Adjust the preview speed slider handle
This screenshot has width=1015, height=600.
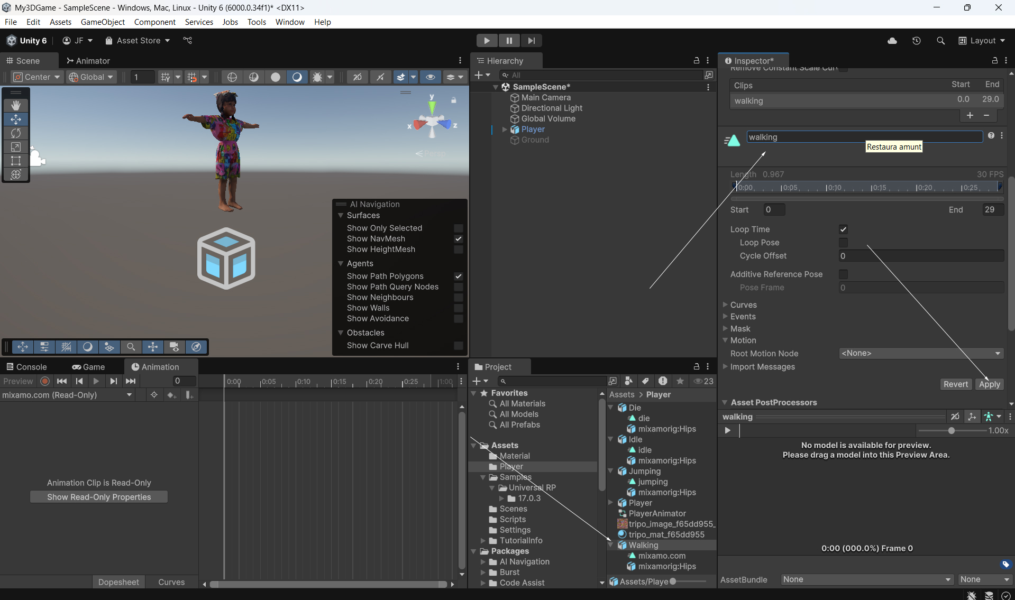coord(952,431)
